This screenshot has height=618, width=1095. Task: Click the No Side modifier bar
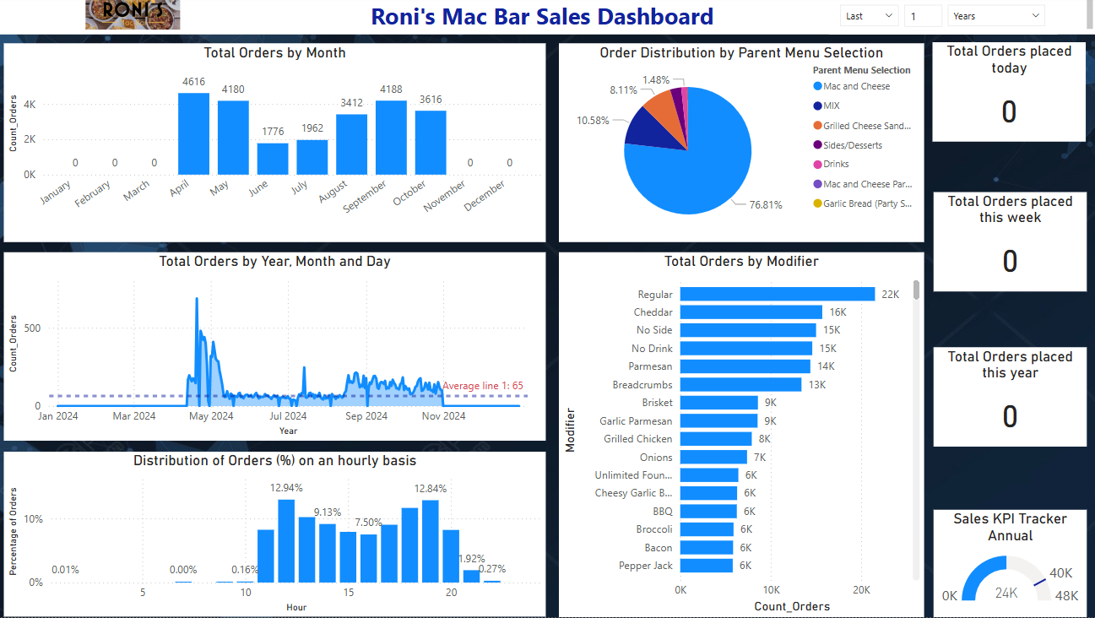coord(748,330)
